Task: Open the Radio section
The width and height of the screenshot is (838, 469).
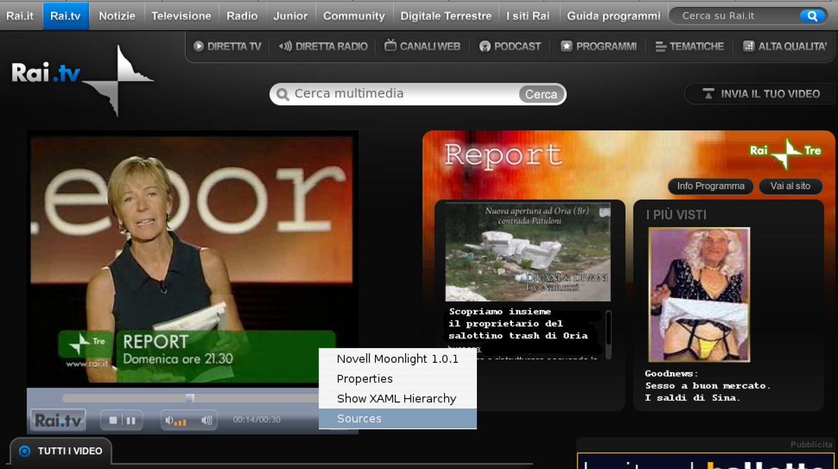Action: [242, 15]
